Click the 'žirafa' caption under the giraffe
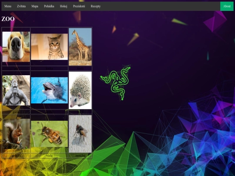The height and width of the screenshot is (176, 235). point(80,69)
